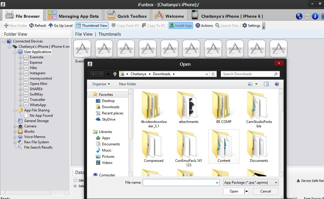The width and height of the screenshot is (324, 199).
Task: Click the Back arrow in Open dialog
Action: [x=93, y=74]
